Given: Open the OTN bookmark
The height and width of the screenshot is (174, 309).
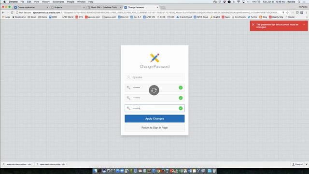Looking at the screenshot, I should tap(79, 17).
